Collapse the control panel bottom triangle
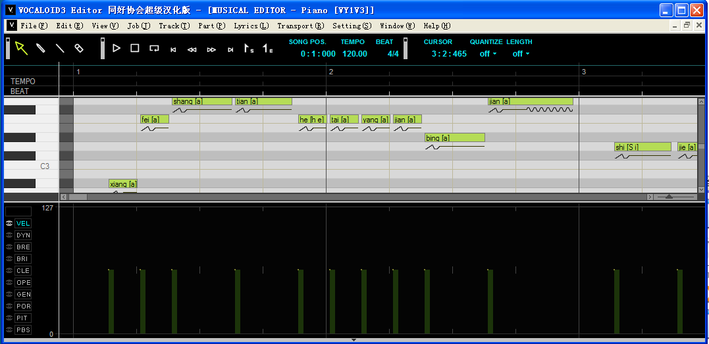This screenshot has height=344, width=709. tap(354, 340)
